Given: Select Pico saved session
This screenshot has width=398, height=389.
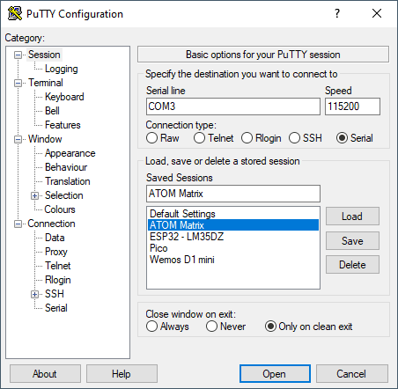Looking at the screenshot, I should click(233, 248).
